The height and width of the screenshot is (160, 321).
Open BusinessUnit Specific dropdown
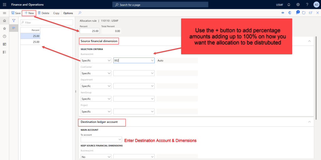96,60
